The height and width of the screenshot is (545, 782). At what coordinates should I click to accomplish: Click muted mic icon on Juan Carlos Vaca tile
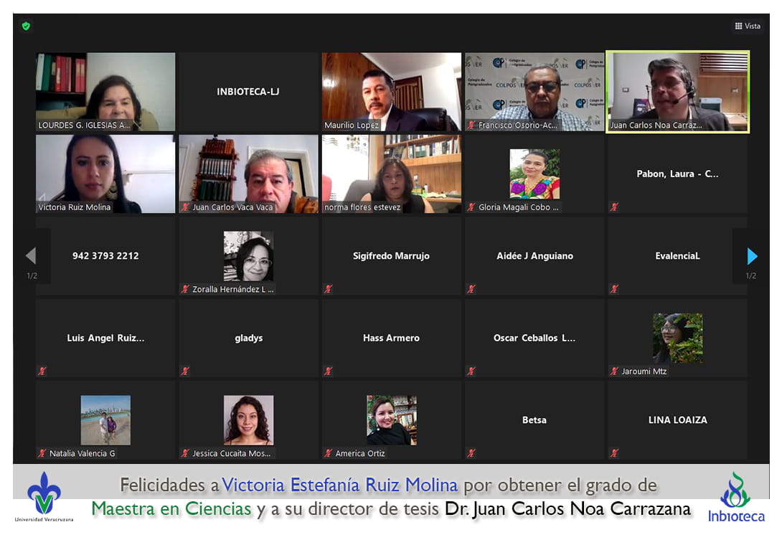point(185,207)
